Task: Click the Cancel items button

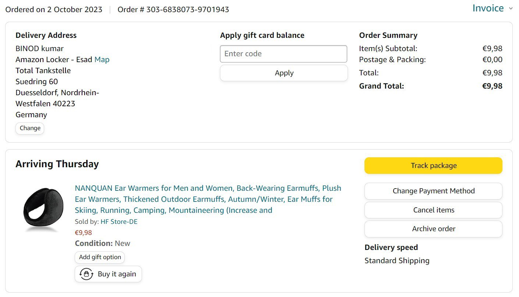Action: [433, 210]
